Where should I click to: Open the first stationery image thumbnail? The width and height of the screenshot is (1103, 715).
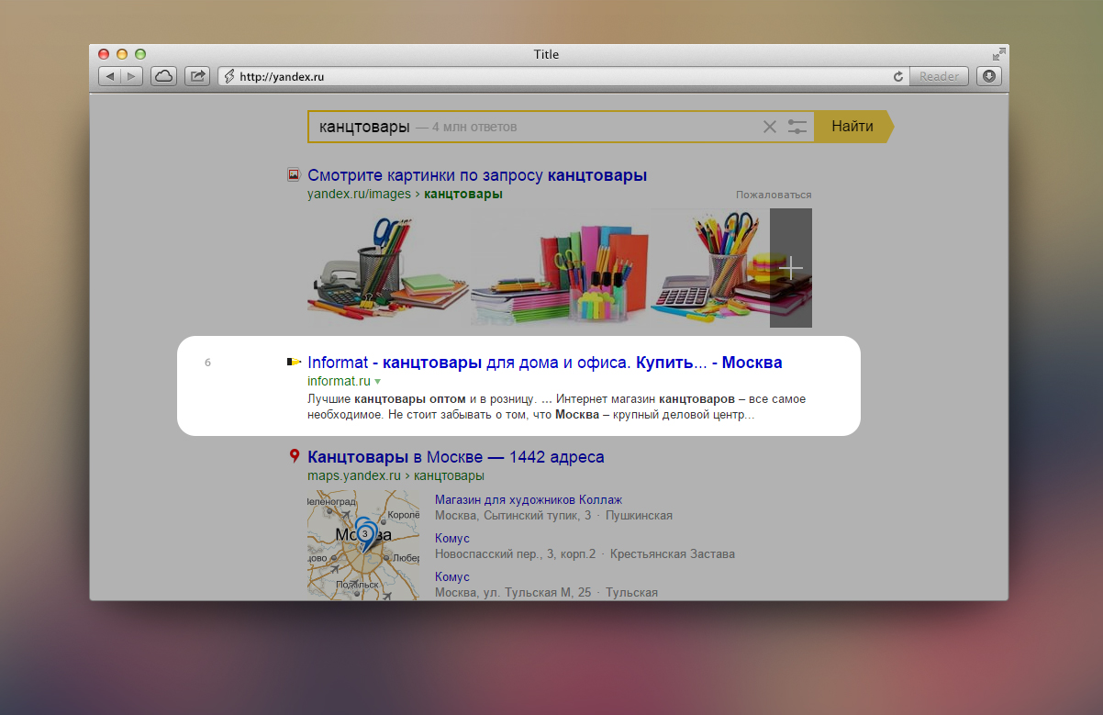coord(389,268)
